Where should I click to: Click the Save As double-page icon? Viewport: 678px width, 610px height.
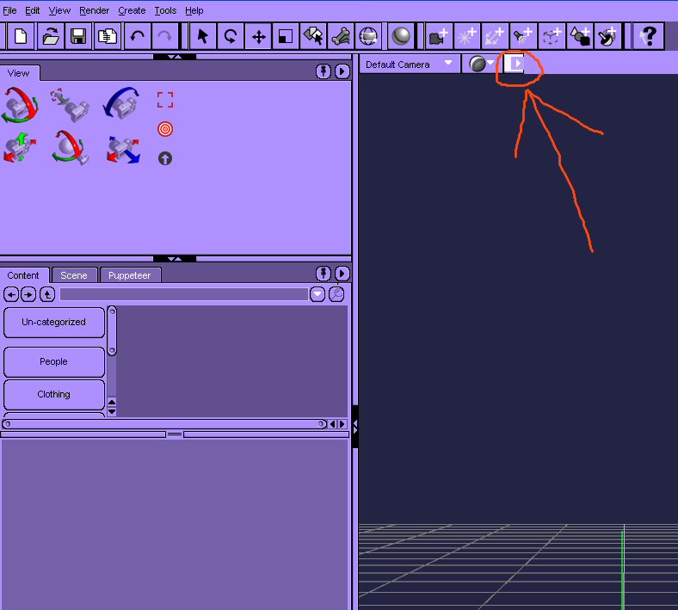pyautogui.click(x=107, y=36)
